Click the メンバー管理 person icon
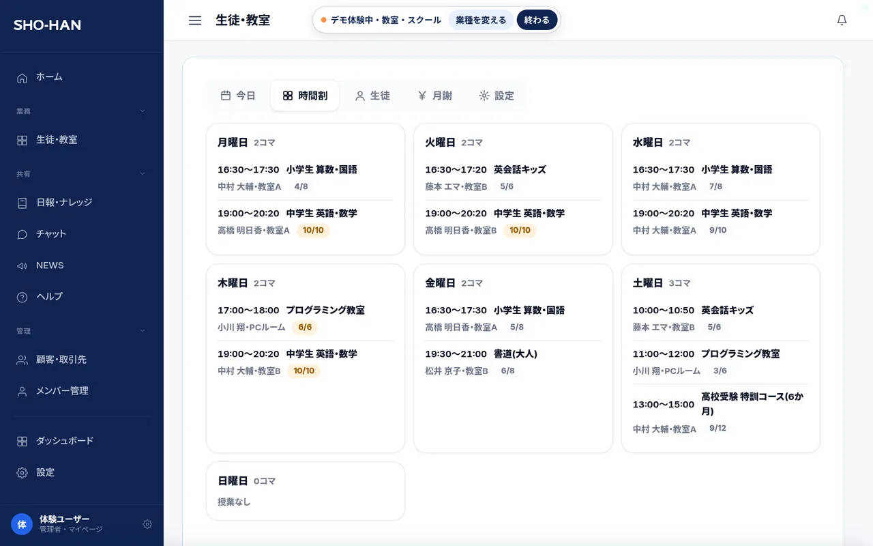This screenshot has height=546, width=873. pyautogui.click(x=23, y=391)
